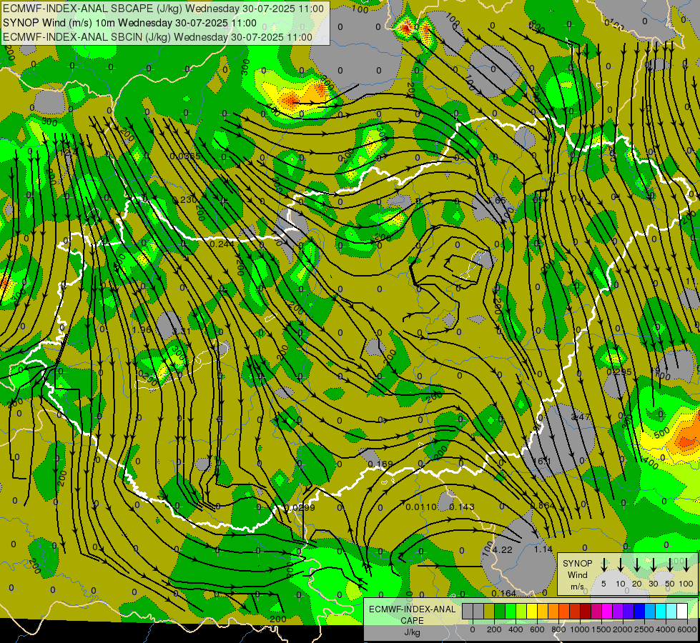This screenshot has width=700, height=643.
Task: Click the map value '1.14'
Action: [543, 549]
